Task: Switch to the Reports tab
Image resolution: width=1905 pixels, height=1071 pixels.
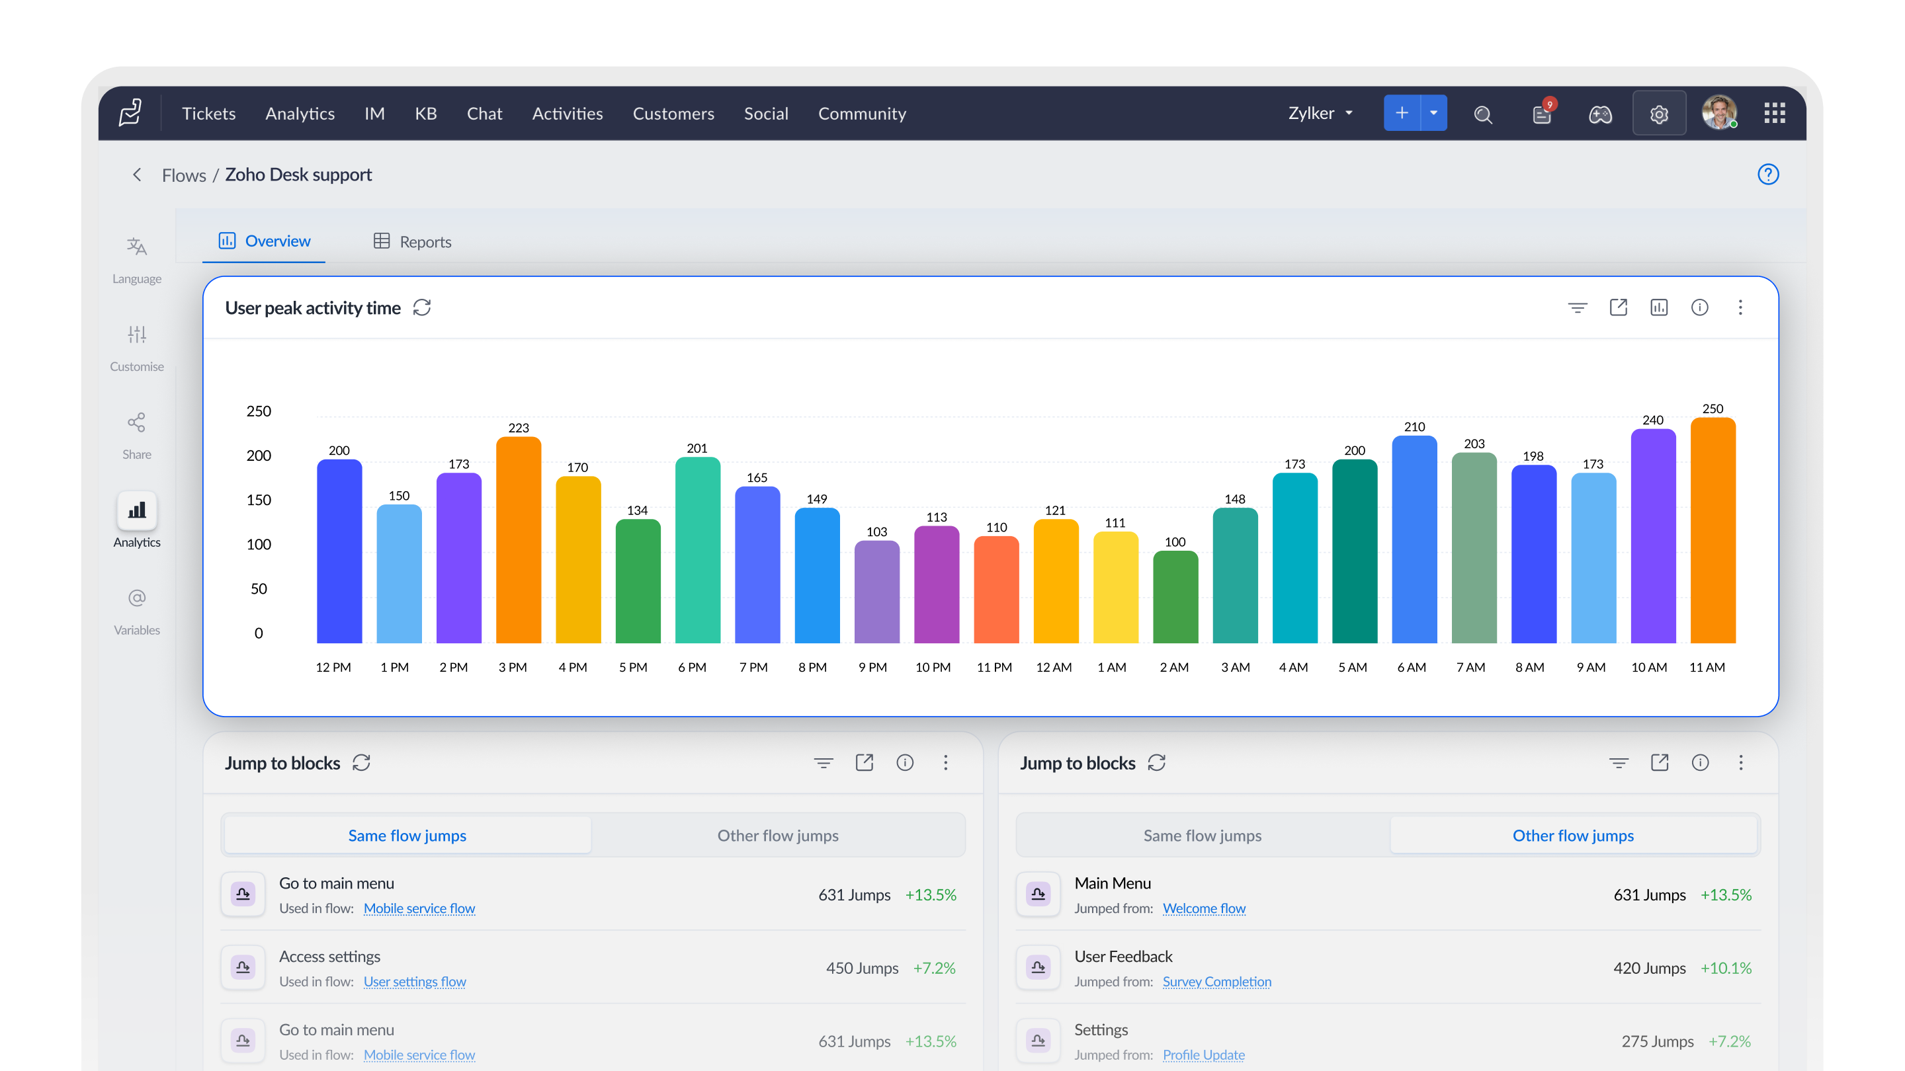Action: pyautogui.click(x=412, y=242)
